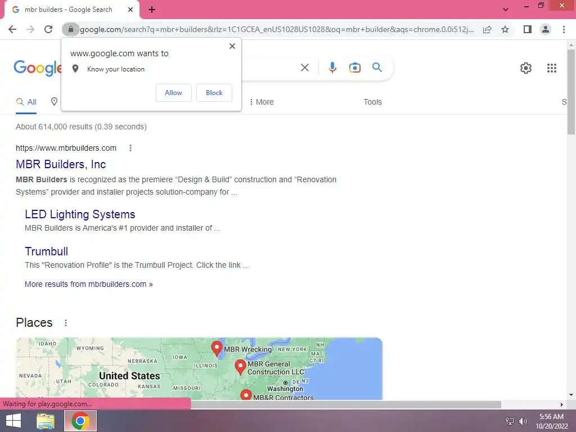This screenshot has width=576, height=432.
Task: Dismiss the location permission popup
Action: [x=232, y=46]
